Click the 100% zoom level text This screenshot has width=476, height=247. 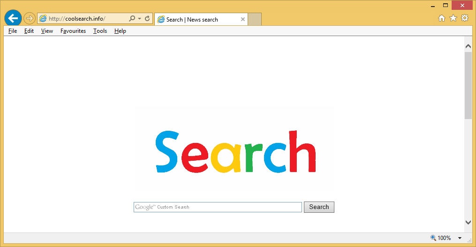(444, 238)
